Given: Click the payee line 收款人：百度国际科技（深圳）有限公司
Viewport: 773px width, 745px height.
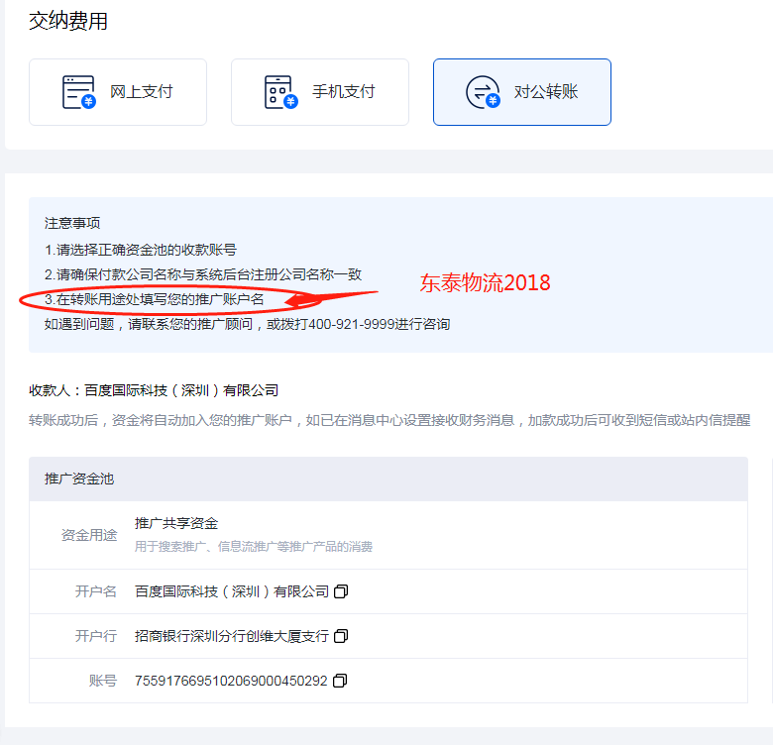Looking at the screenshot, I should coord(154,390).
